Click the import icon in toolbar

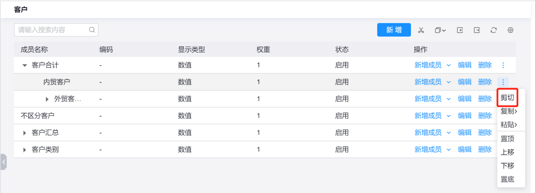click(x=460, y=30)
